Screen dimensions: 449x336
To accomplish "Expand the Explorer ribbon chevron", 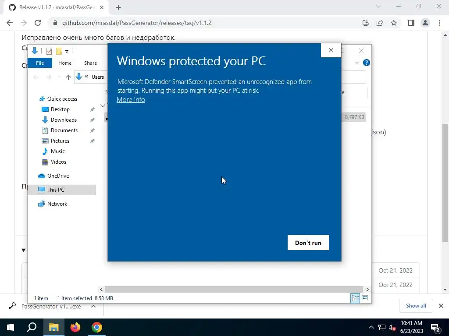I will coord(357,63).
